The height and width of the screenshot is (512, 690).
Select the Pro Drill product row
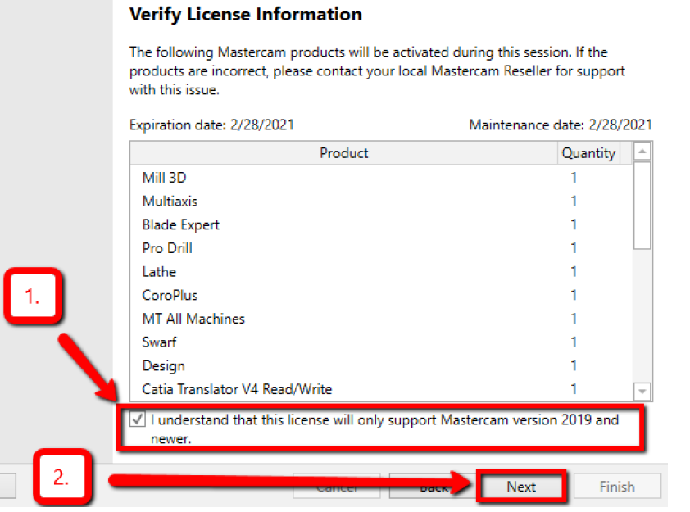(381, 248)
